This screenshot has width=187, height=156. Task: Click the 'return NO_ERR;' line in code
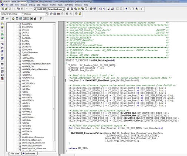pos(78,148)
